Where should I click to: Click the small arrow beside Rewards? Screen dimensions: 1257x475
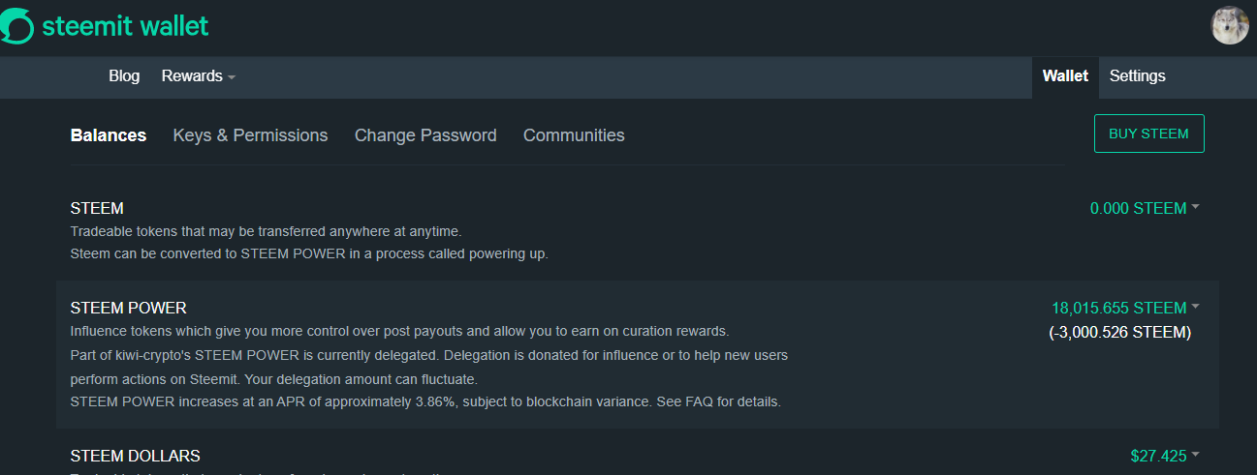tap(232, 76)
